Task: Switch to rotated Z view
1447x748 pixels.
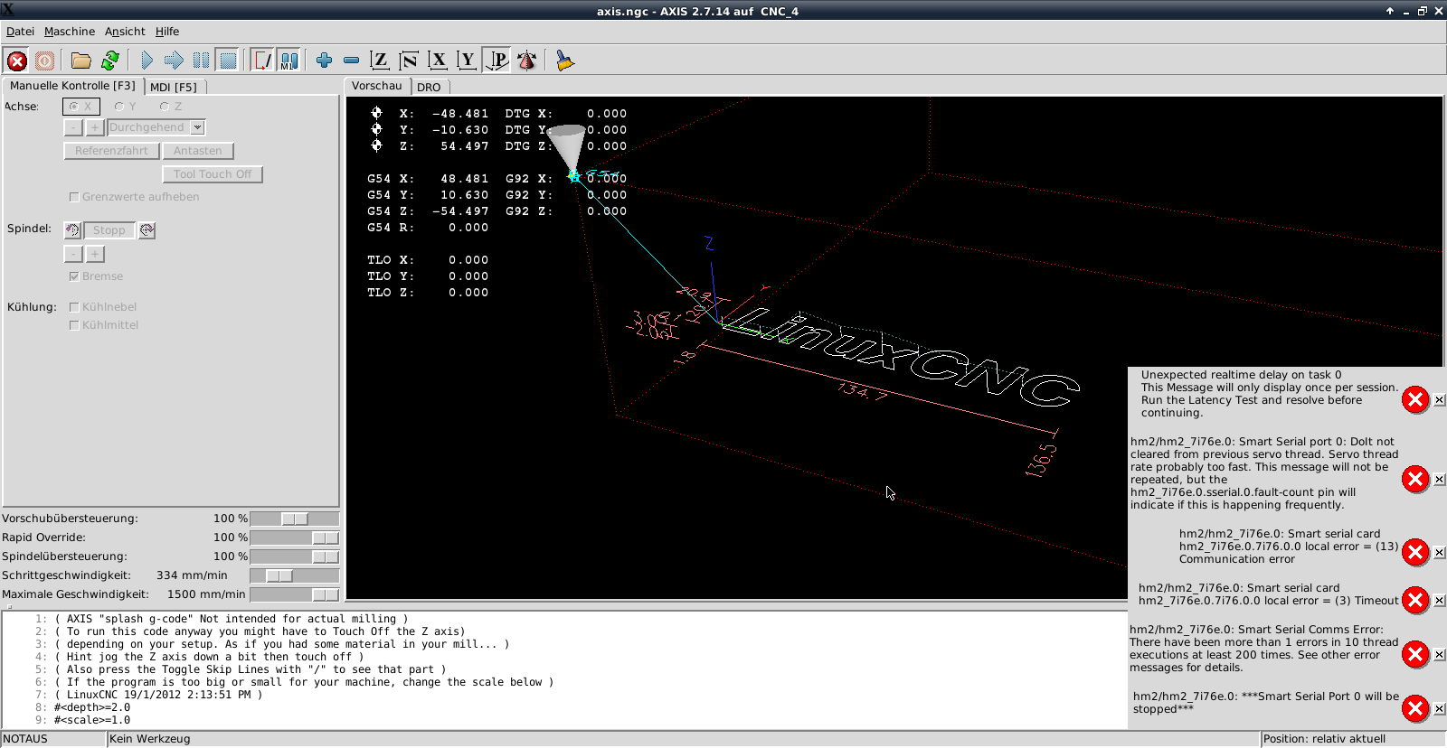Action: 409,61
